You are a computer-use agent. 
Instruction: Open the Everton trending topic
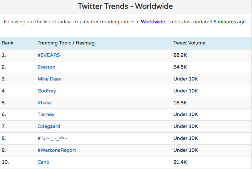[46, 67]
